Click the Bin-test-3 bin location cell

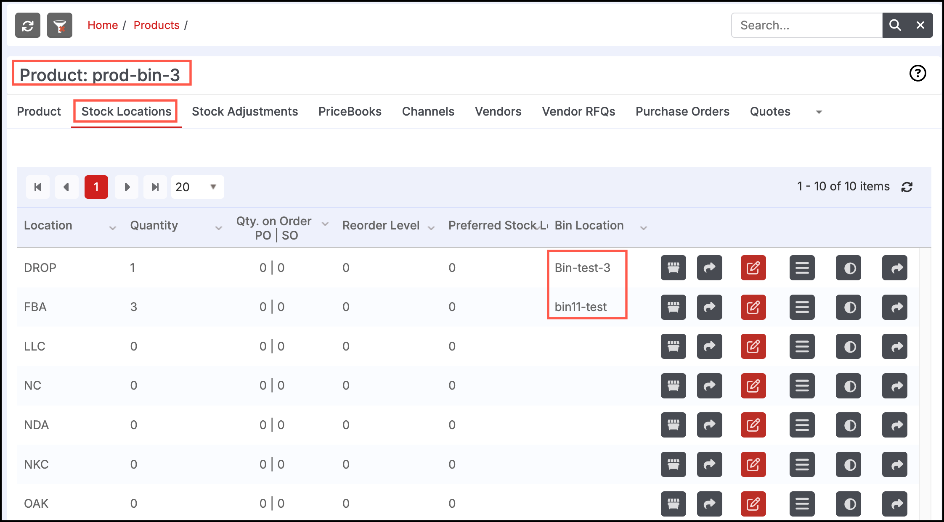(582, 268)
